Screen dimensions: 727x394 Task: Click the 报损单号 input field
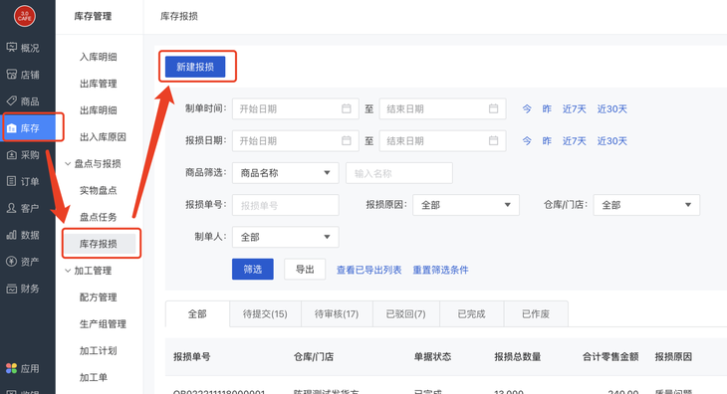coord(285,205)
